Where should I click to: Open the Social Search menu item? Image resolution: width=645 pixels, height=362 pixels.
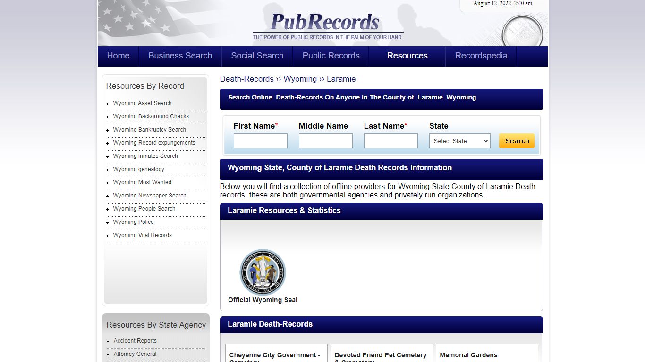coord(257,56)
